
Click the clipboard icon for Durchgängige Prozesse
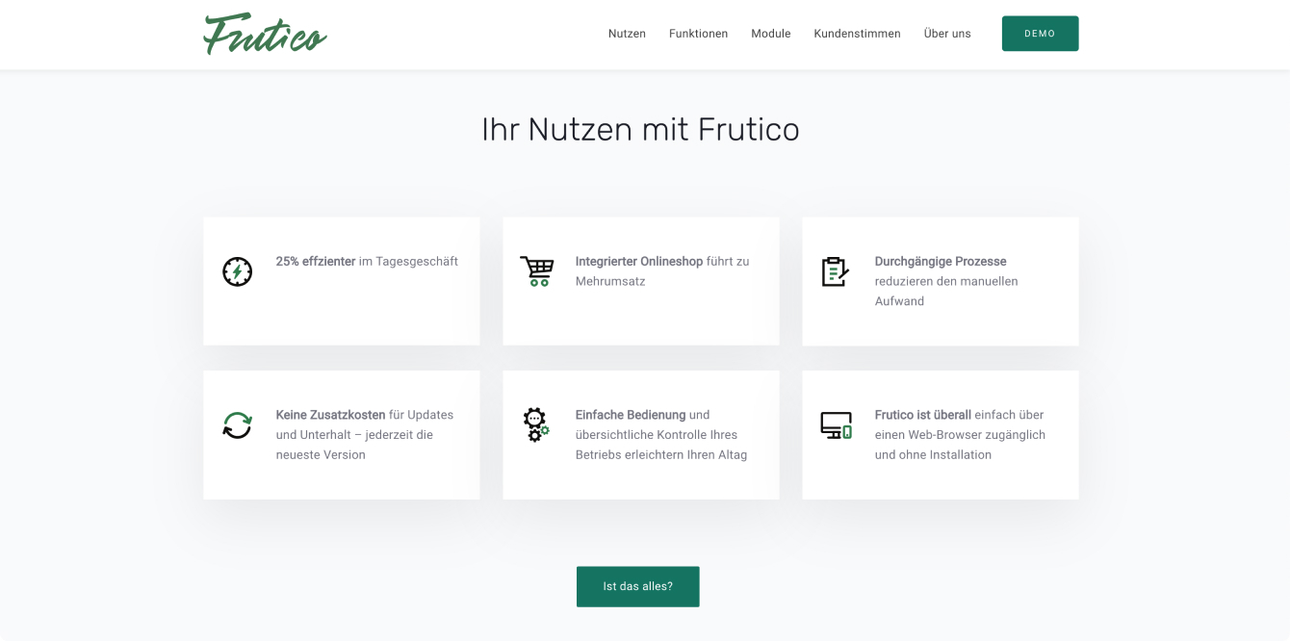[836, 271]
